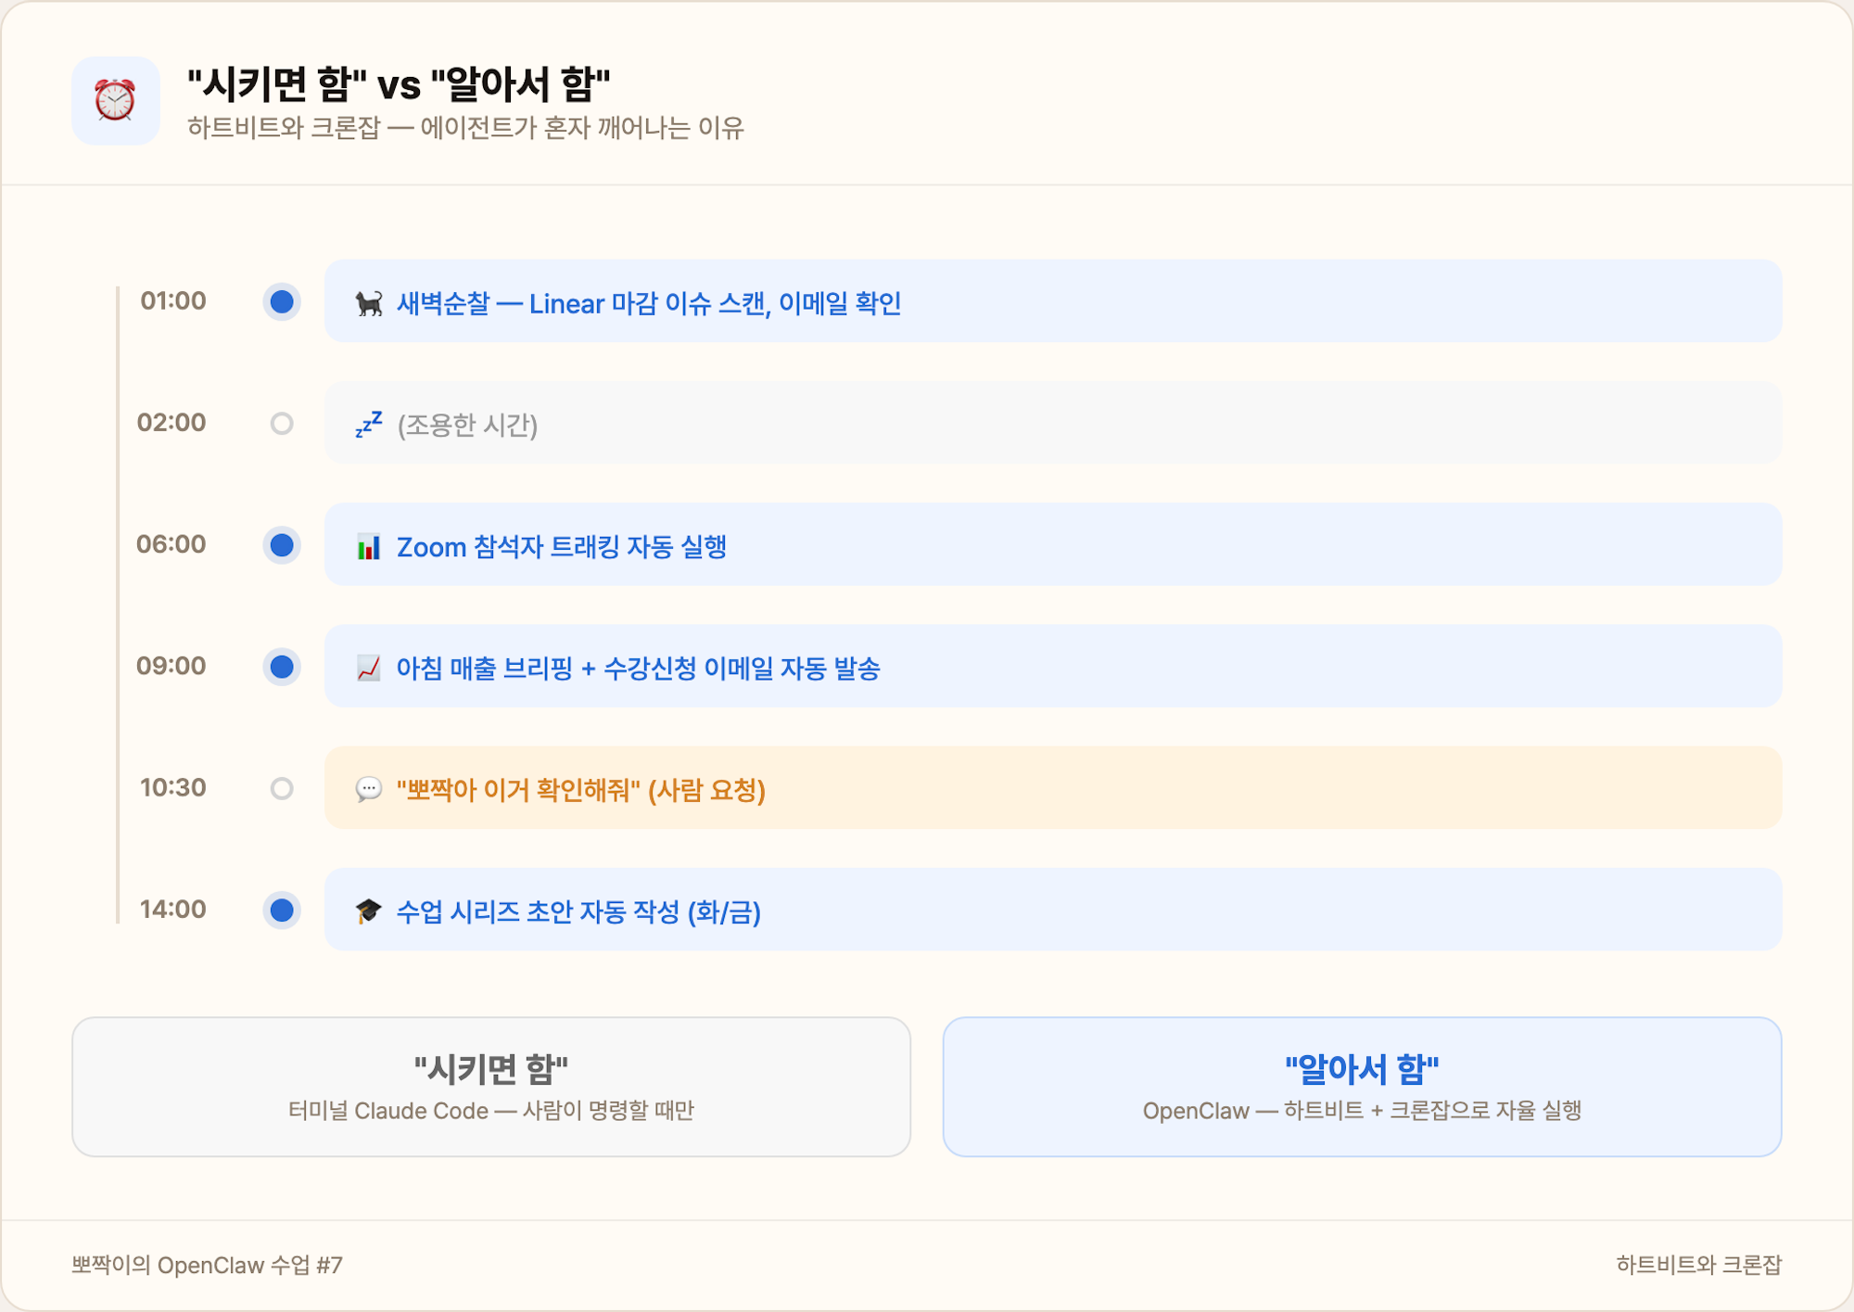Select the cat icon on the 01:00 task
The width and height of the screenshot is (1854, 1312).
pos(369,300)
